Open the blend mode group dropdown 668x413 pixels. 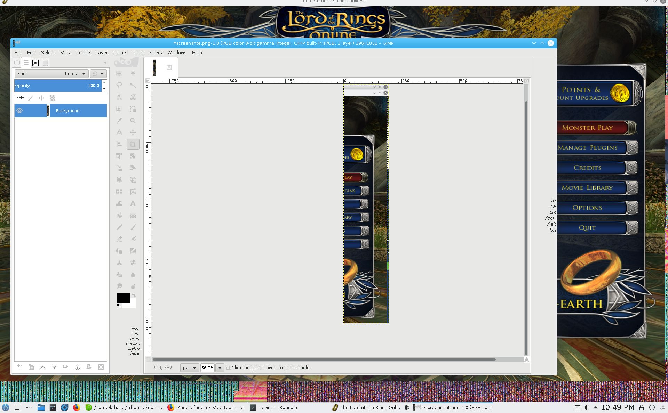(x=98, y=74)
